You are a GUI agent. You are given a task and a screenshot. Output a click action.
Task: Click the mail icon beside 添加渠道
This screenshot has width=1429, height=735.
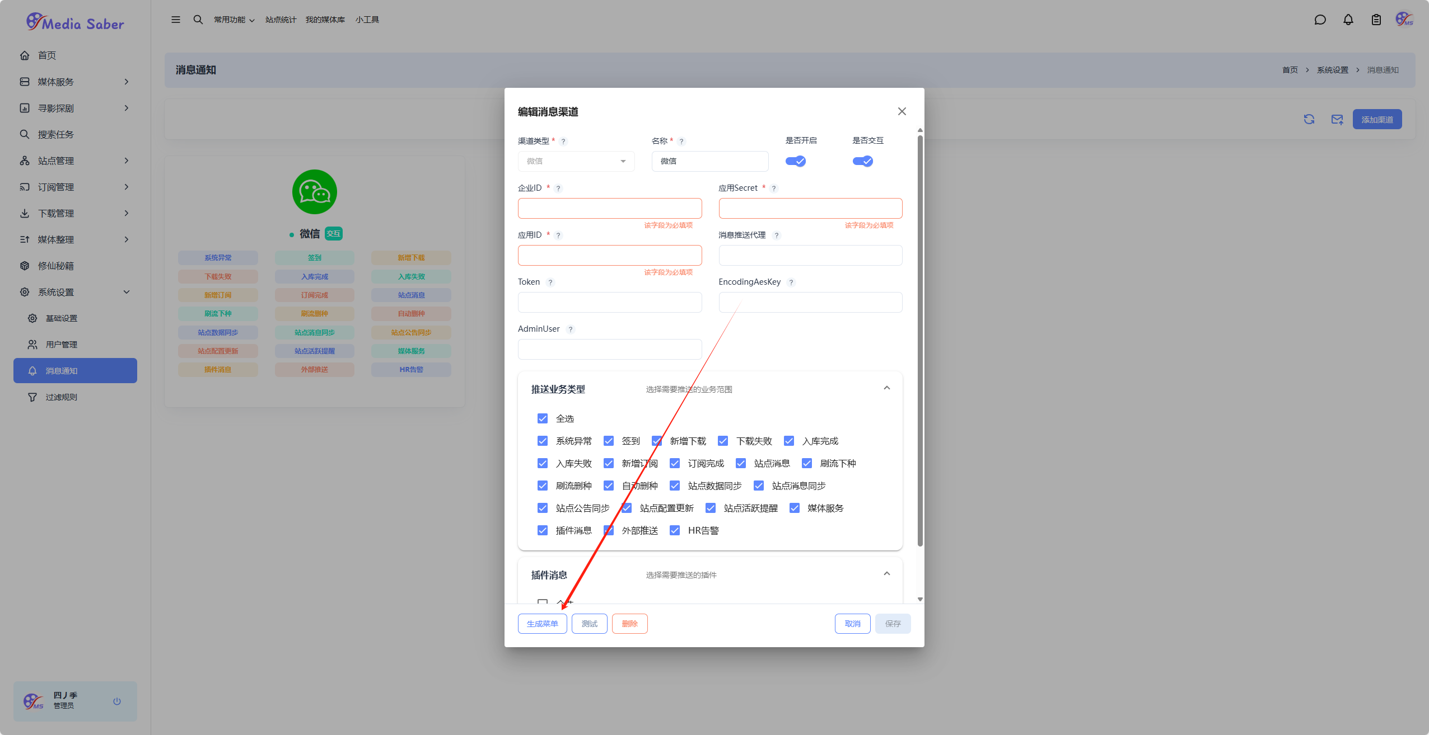[1337, 119]
